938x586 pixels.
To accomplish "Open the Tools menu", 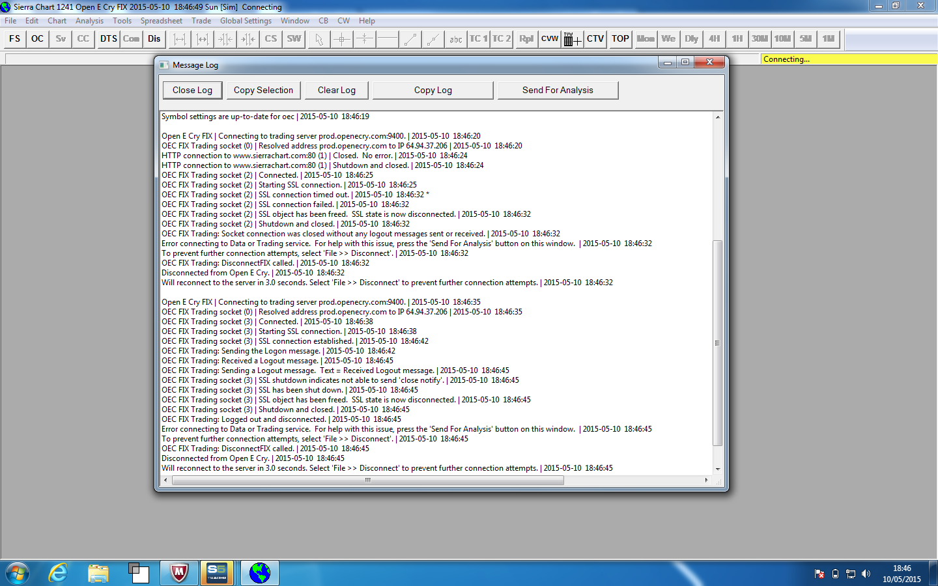I will (122, 21).
